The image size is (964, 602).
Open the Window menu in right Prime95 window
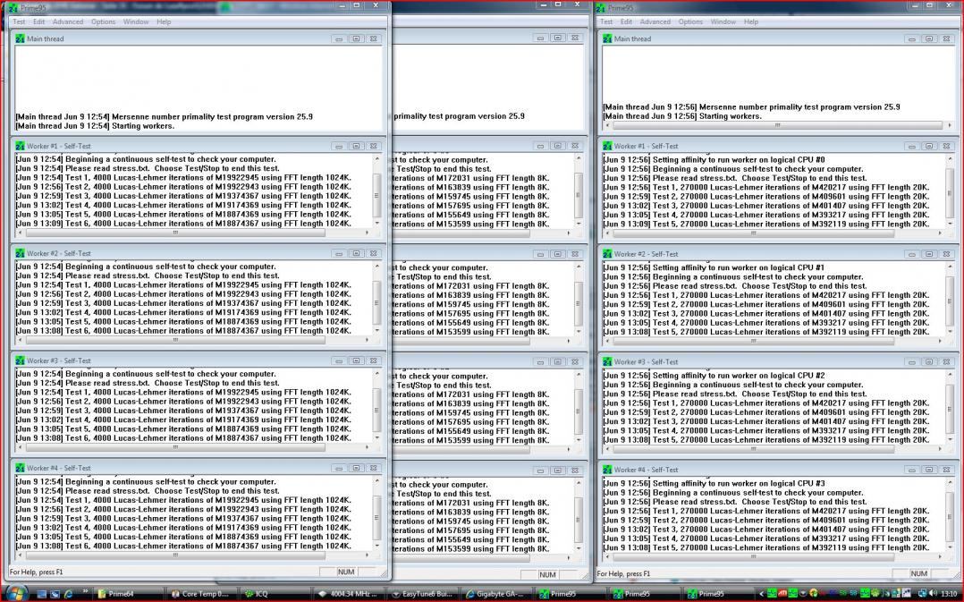coord(723,21)
